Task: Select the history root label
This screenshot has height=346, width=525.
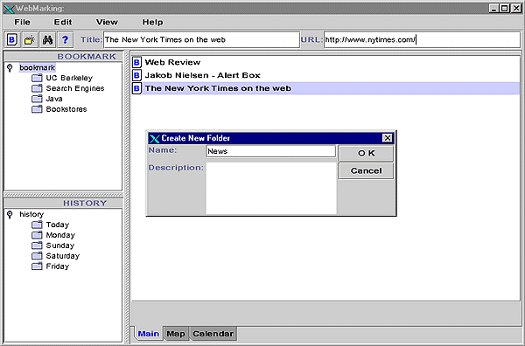Action: tap(31, 214)
